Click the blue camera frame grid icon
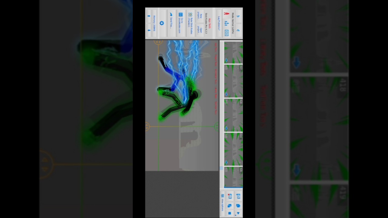This screenshot has width=388, height=218. [x=226, y=33]
